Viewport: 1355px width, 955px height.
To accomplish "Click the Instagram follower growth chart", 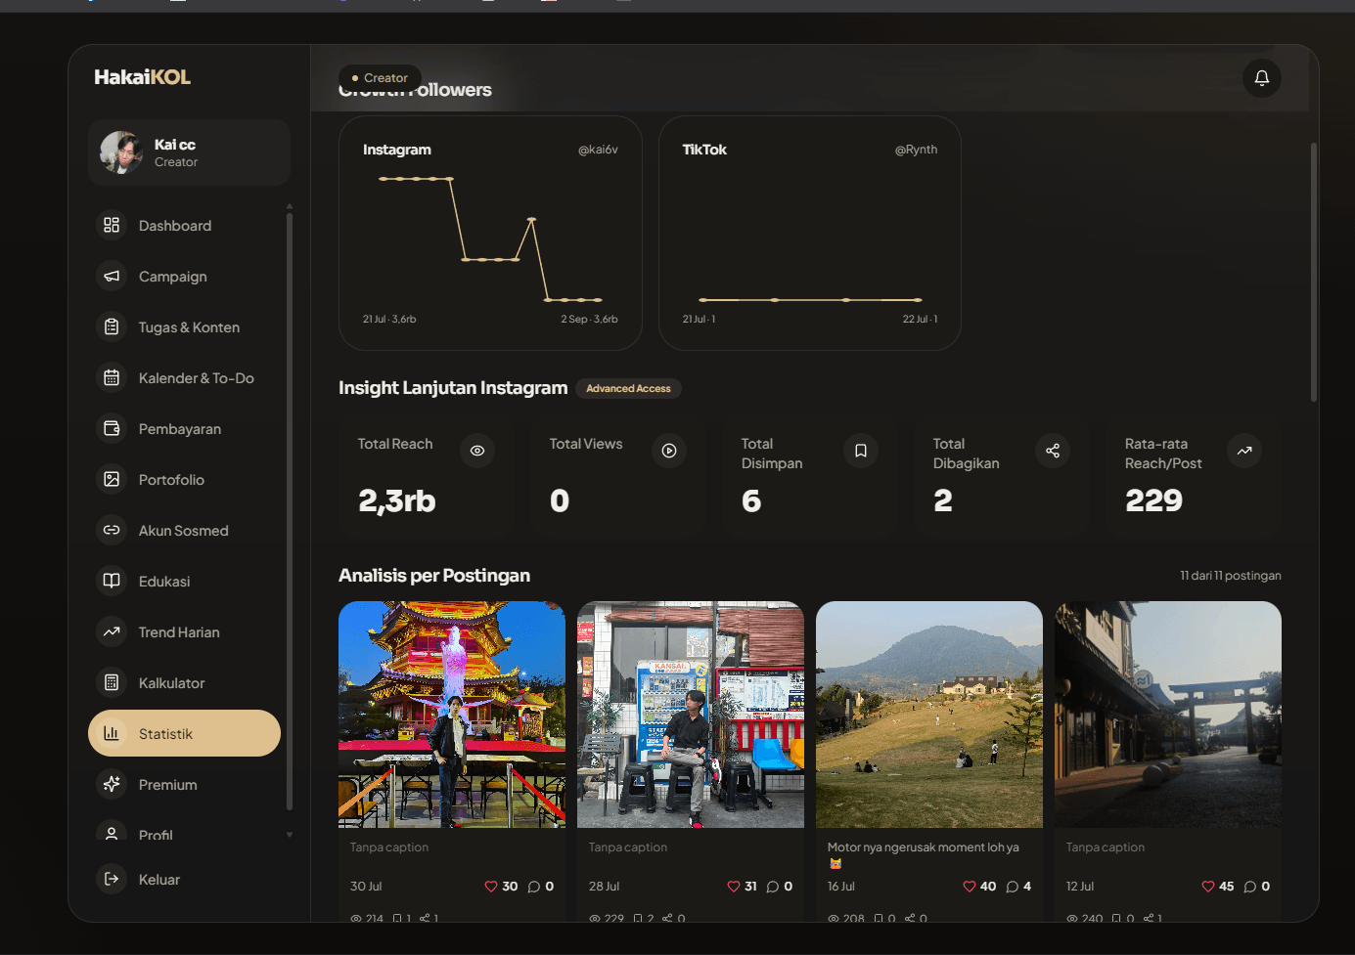I will pyautogui.click(x=490, y=239).
